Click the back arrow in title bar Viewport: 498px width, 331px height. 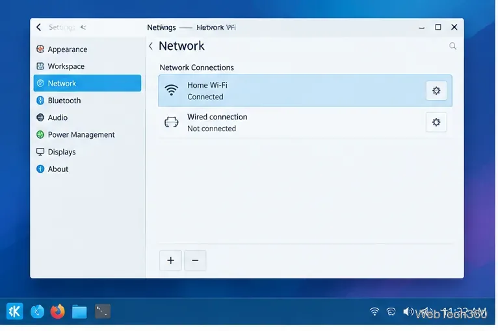(x=39, y=27)
